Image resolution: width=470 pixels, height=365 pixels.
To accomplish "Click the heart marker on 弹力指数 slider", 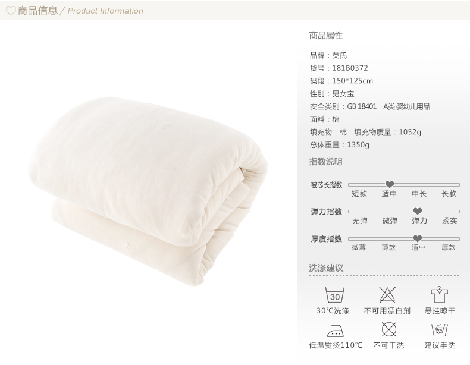I will (x=418, y=211).
